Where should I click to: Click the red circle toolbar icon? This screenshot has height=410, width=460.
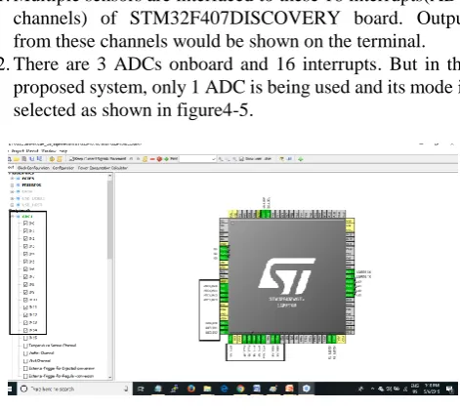pos(159,159)
